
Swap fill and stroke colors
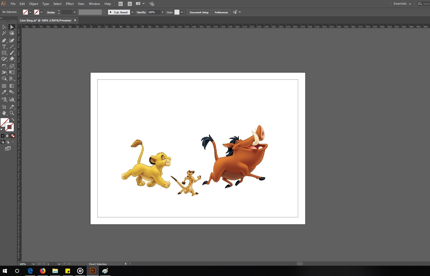click(13, 120)
